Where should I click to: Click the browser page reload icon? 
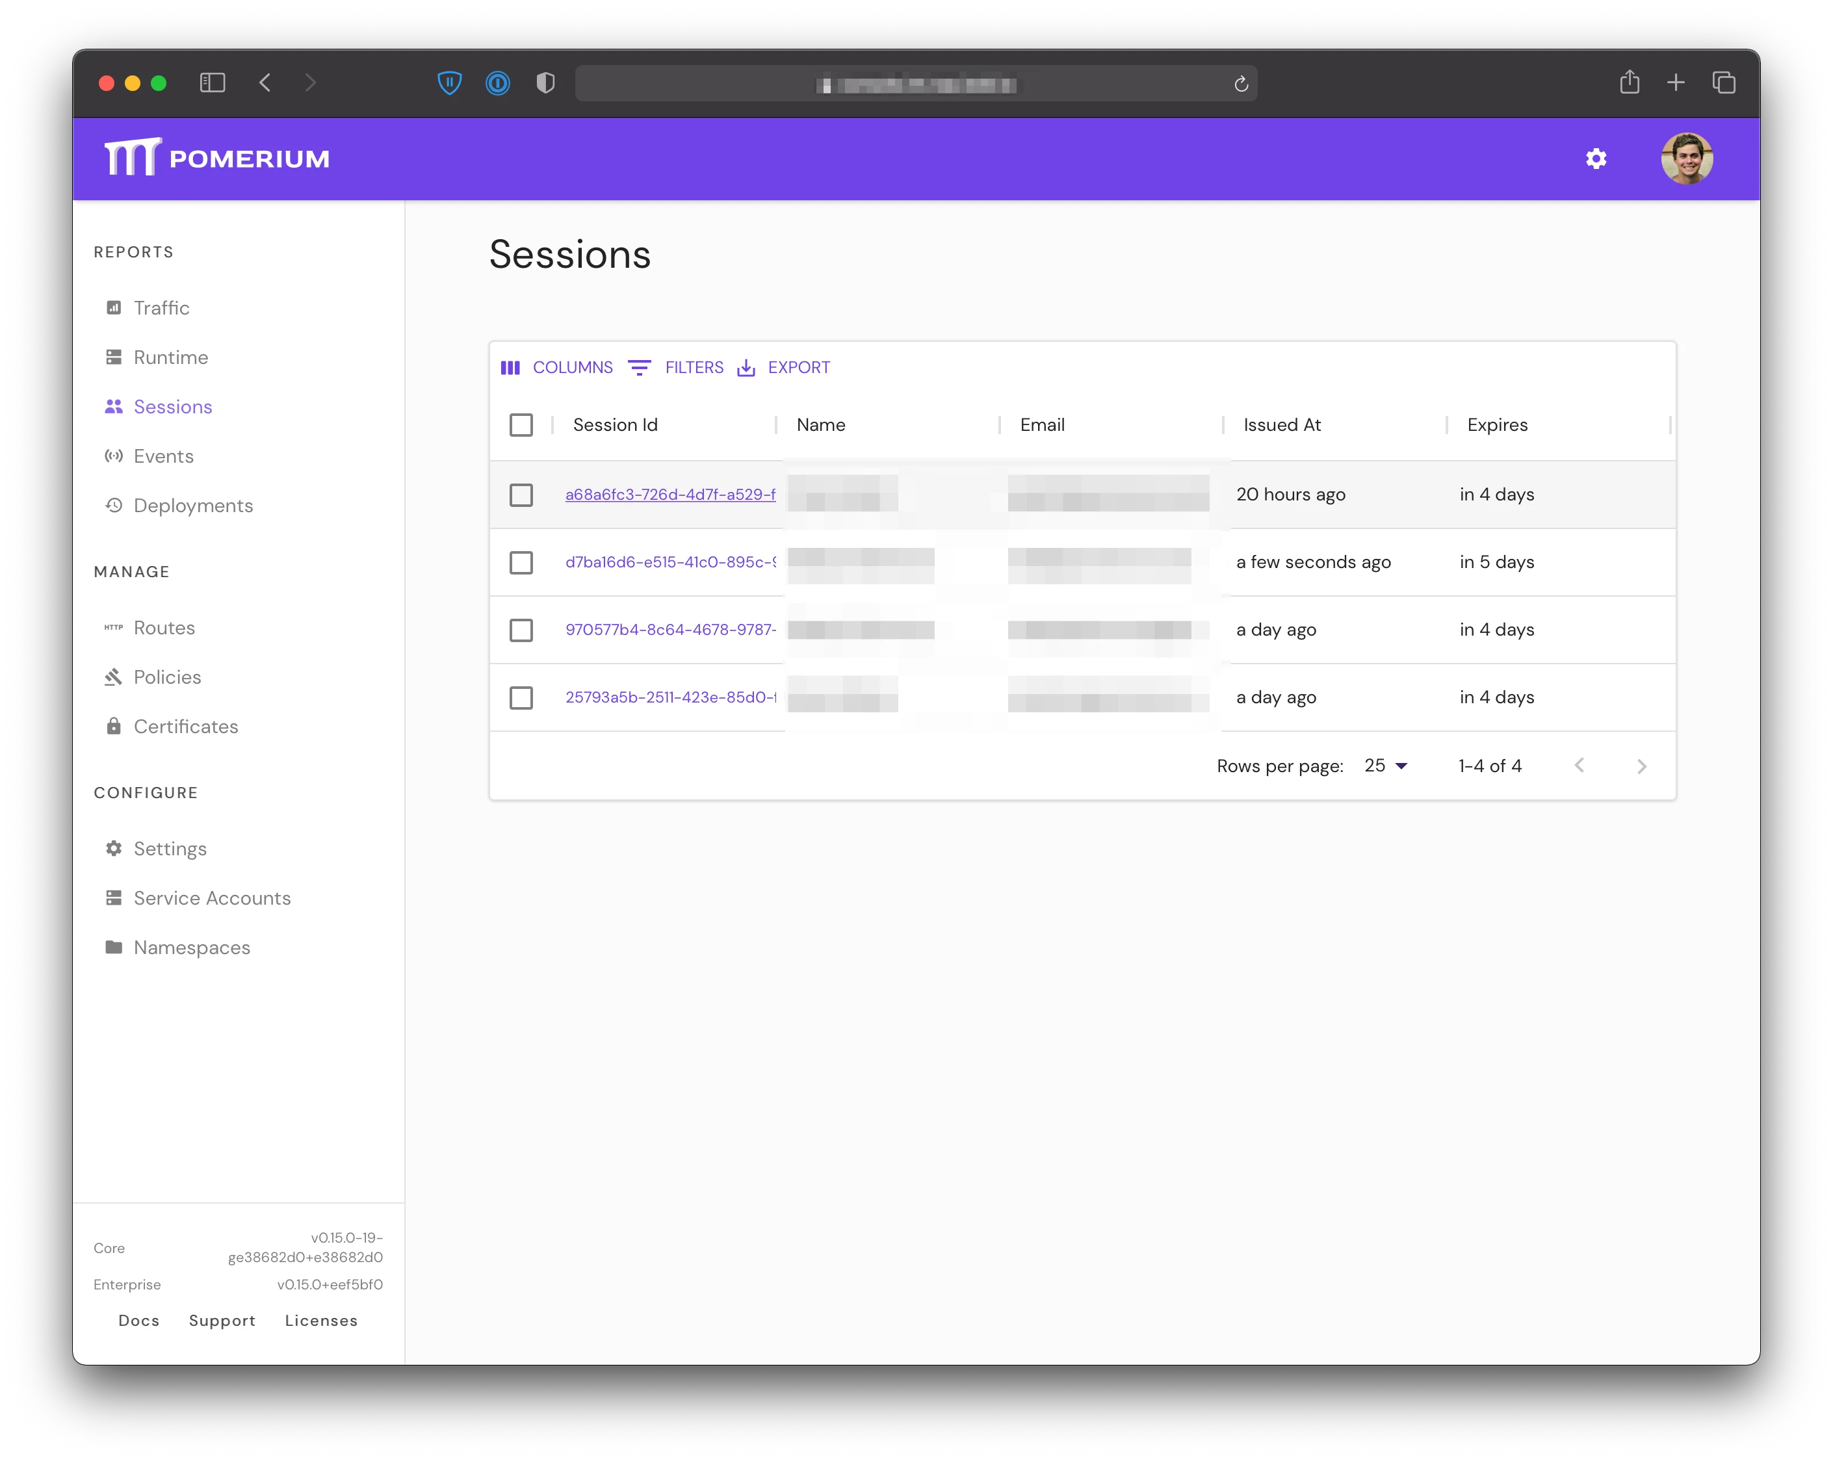(1241, 83)
